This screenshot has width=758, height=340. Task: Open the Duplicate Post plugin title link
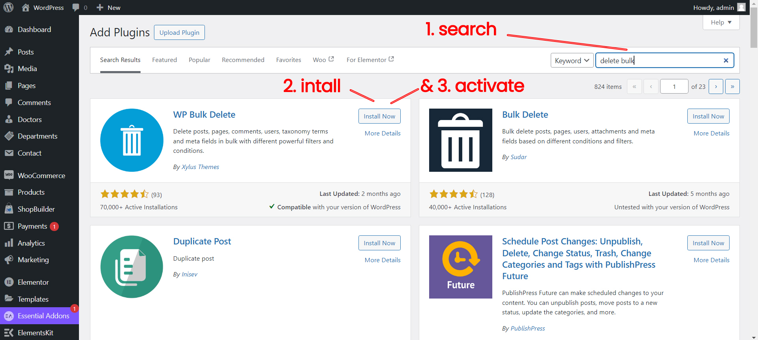click(202, 241)
